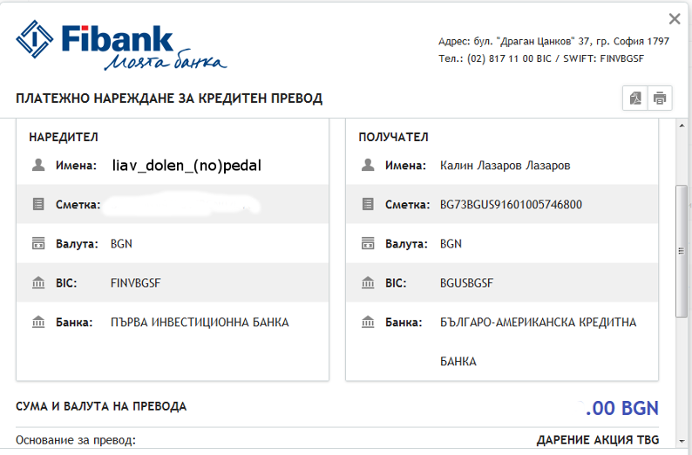Click the transfer reason ДАРЕНИЕ АКЦИЯ TBG
The width and height of the screenshot is (692, 455).
coord(597,438)
